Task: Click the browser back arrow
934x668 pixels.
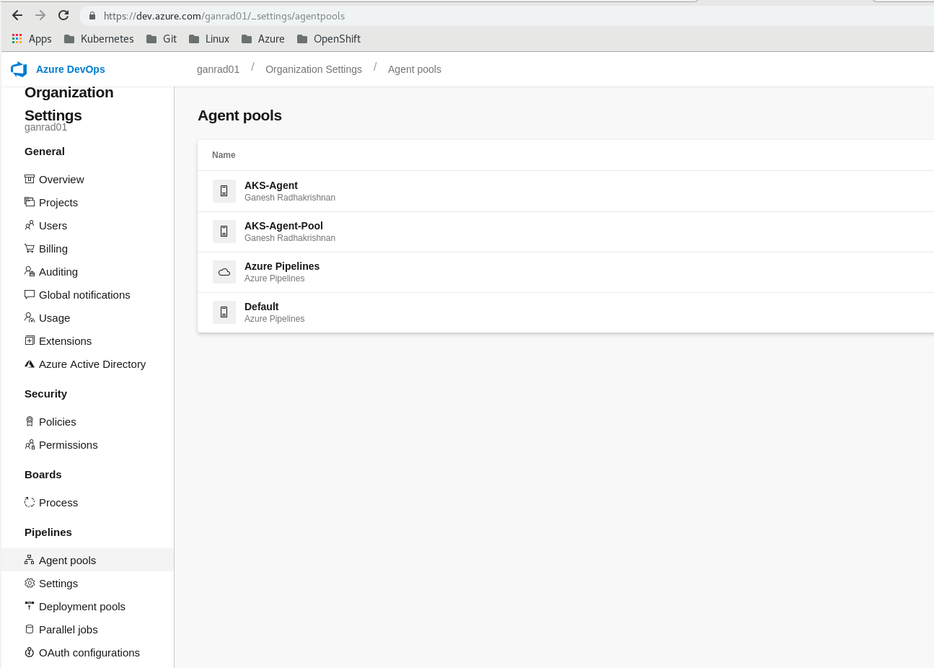Action: point(17,15)
